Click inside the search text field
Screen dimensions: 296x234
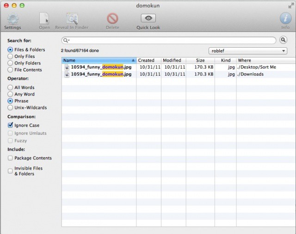click(171, 40)
